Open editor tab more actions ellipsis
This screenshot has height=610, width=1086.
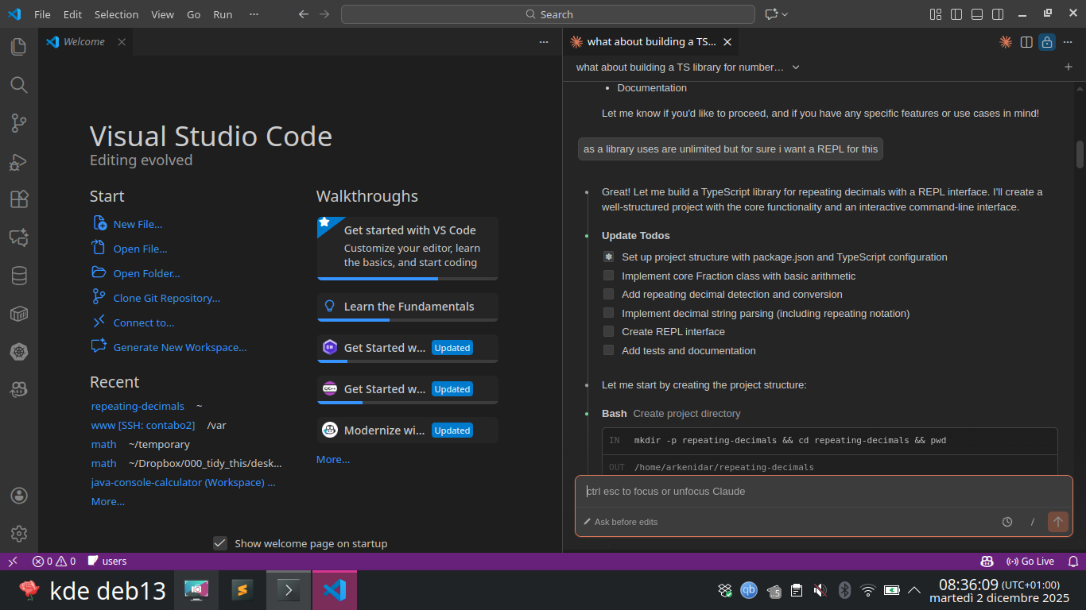tap(544, 42)
